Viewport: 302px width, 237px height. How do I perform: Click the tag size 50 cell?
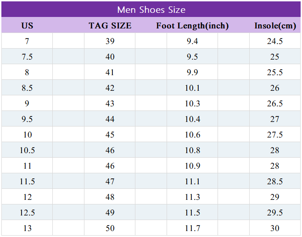coord(110,228)
